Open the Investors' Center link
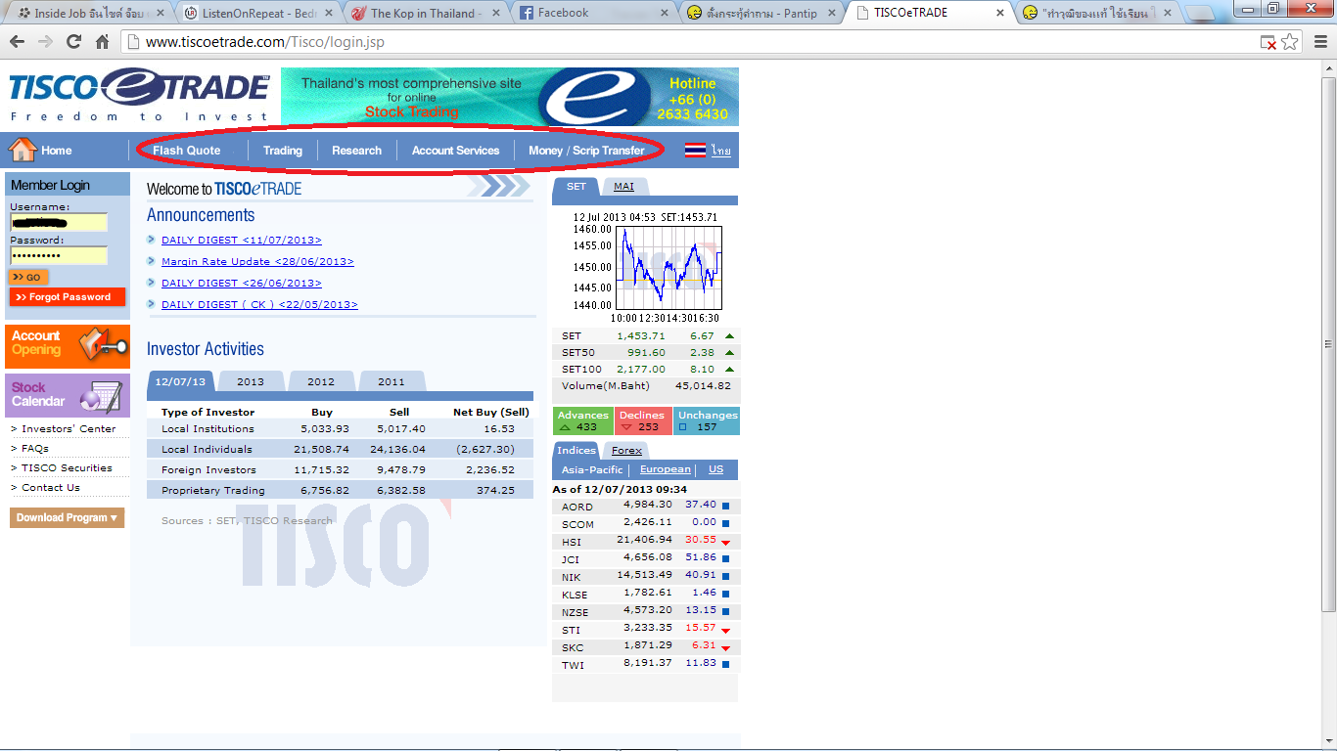Image resolution: width=1337 pixels, height=751 pixels. (69, 429)
